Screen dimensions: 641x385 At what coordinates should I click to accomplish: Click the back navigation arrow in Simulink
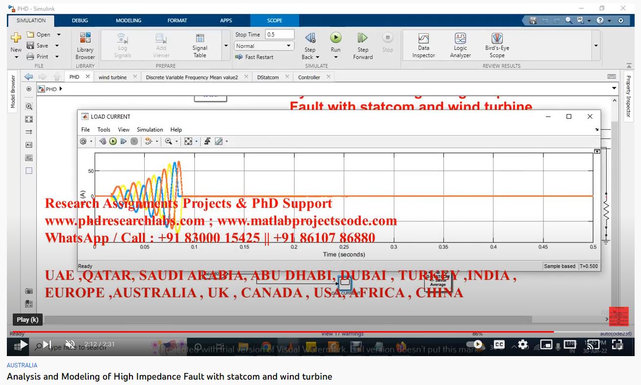pos(28,76)
